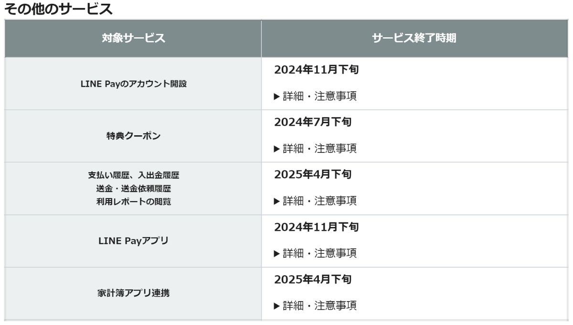Select the LINE Payのアカウント開設 cell

[133, 84]
